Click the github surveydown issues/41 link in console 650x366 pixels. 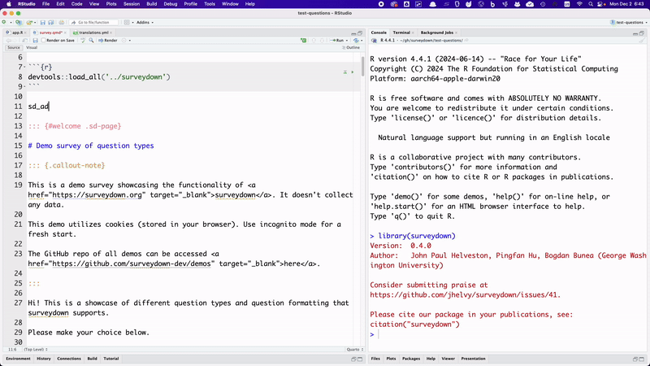coord(465,295)
